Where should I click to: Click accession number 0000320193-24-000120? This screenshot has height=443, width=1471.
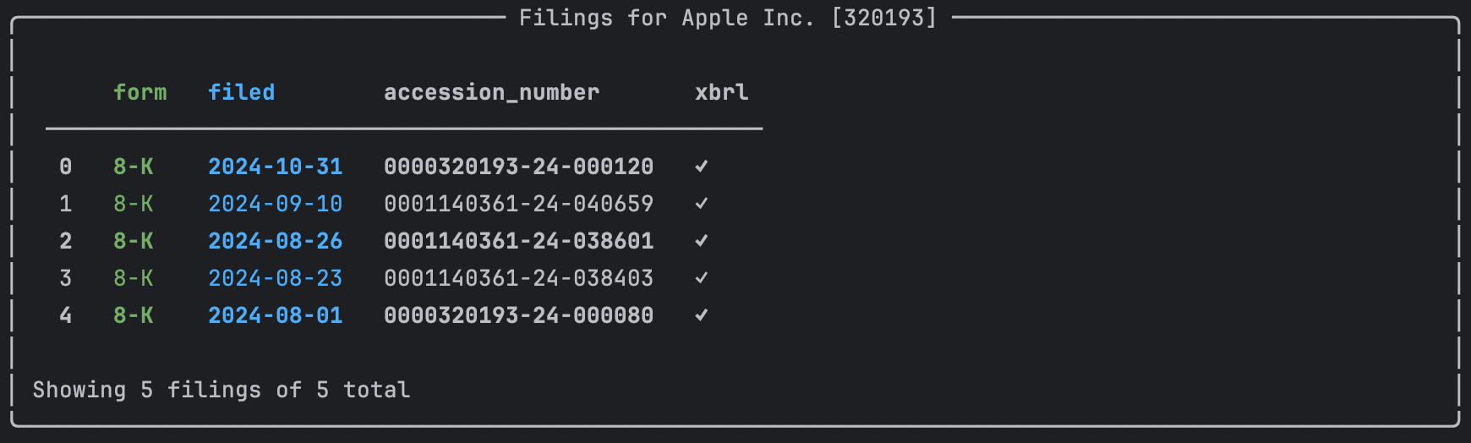coord(519,167)
